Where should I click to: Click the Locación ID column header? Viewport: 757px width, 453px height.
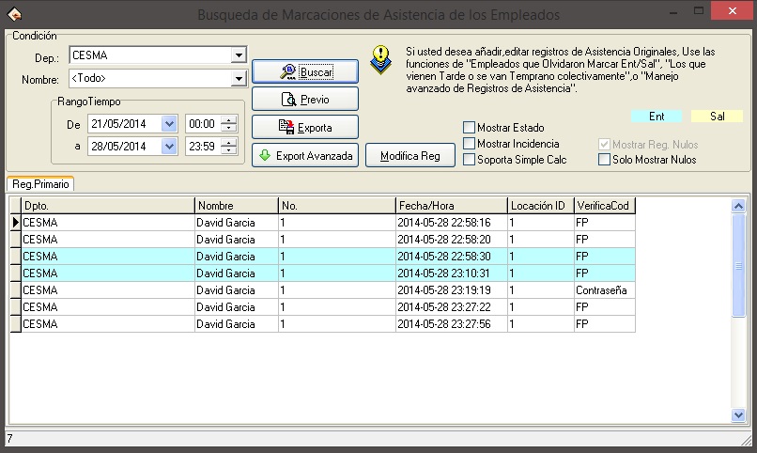click(541, 206)
